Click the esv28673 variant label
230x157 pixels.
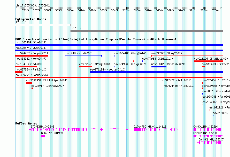pyautogui.click(x=216, y=91)
